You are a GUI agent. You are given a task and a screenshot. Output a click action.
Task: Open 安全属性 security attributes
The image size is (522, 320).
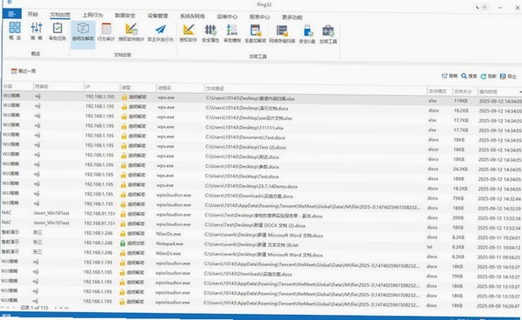click(211, 33)
